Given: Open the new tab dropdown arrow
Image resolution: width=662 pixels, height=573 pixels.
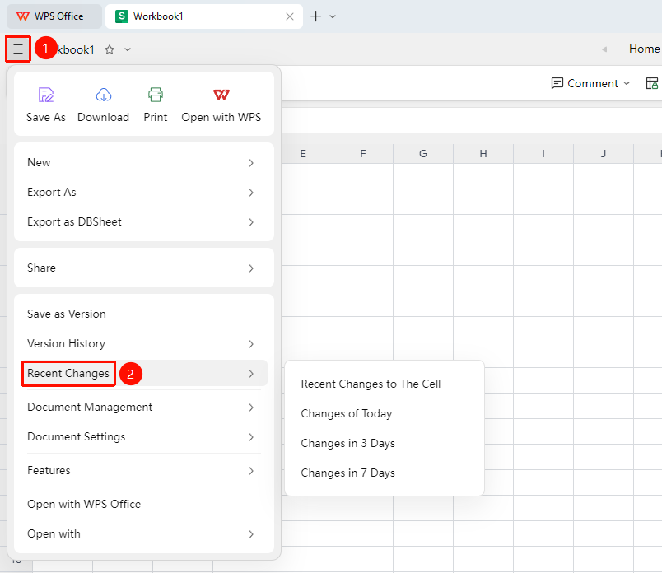Looking at the screenshot, I should coord(333,16).
